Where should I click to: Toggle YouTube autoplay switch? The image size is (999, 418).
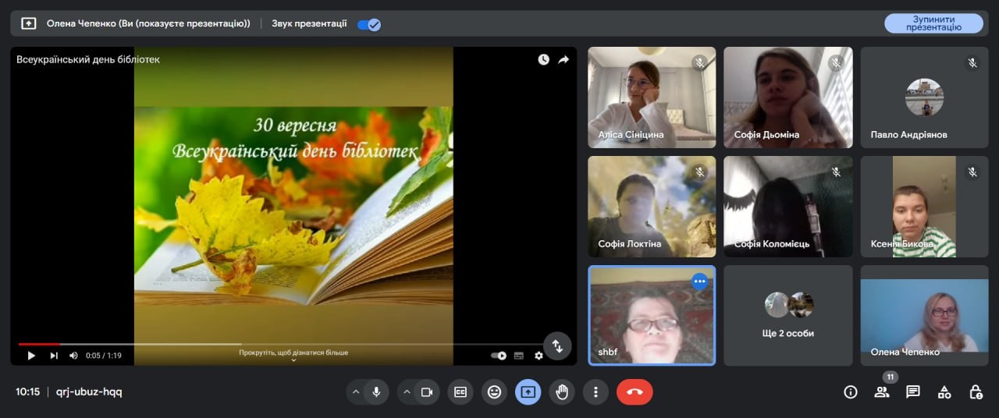click(x=498, y=356)
